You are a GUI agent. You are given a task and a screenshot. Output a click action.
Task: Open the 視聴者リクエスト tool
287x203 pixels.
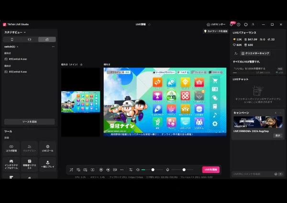click(x=30, y=164)
